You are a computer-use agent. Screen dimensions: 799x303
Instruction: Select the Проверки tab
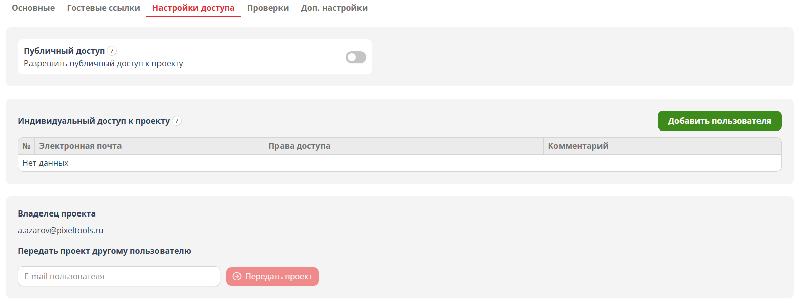coord(267,8)
